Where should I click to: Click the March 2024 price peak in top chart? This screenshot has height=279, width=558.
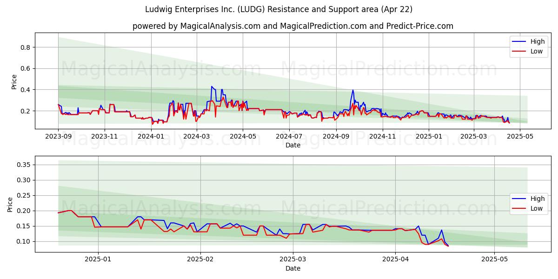pos(212,86)
